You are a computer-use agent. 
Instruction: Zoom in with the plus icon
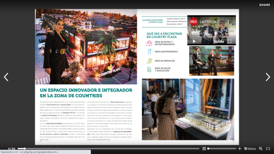tap(239, 149)
